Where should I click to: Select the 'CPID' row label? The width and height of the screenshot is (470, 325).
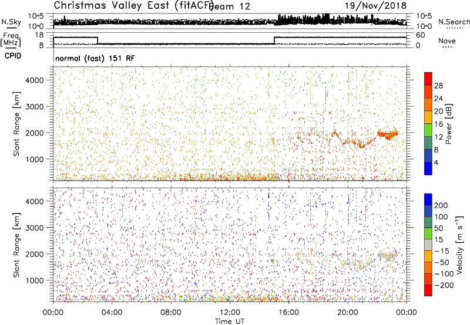point(13,56)
